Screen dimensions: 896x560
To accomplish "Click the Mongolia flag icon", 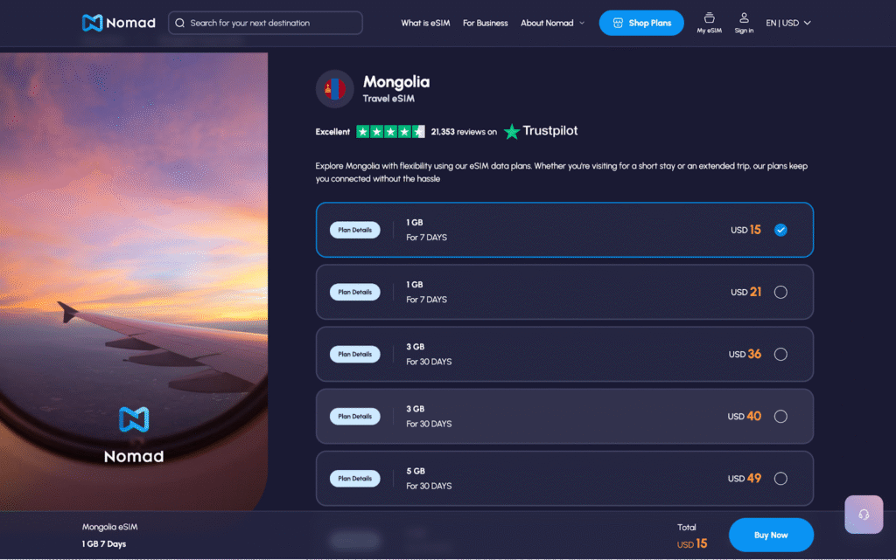I will point(335,89).
